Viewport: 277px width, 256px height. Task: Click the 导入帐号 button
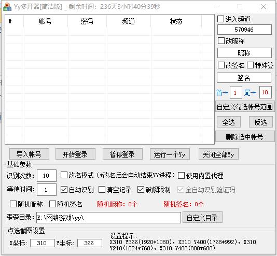[29, 154]
